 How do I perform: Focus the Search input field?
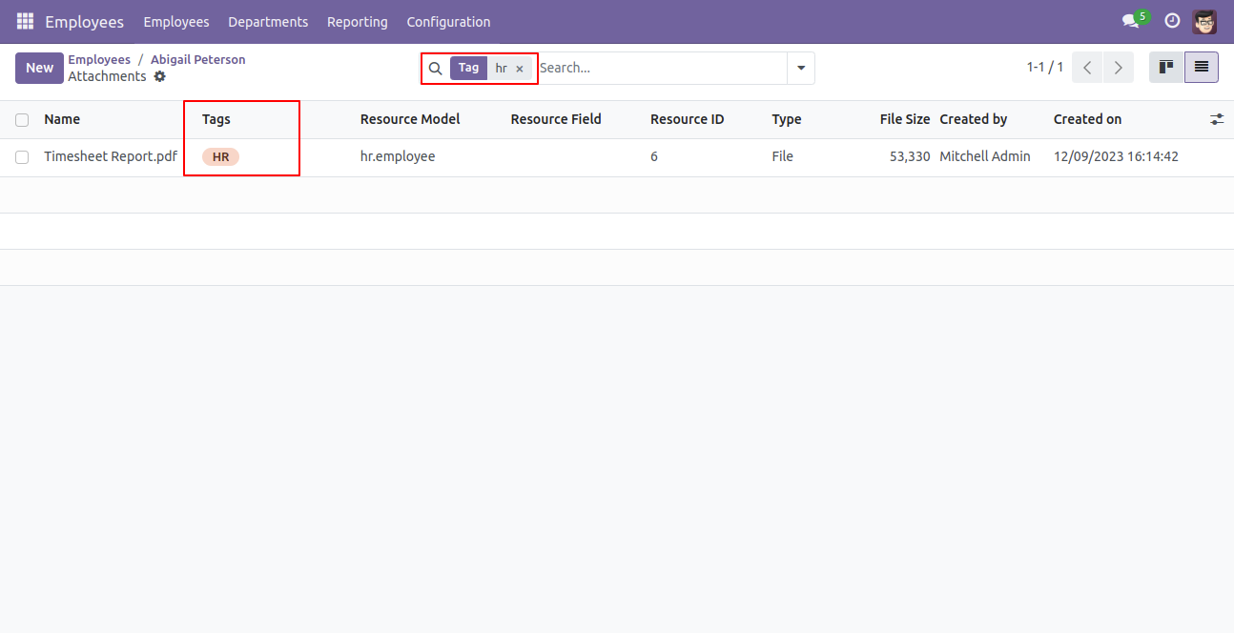(x=662, y=68)
